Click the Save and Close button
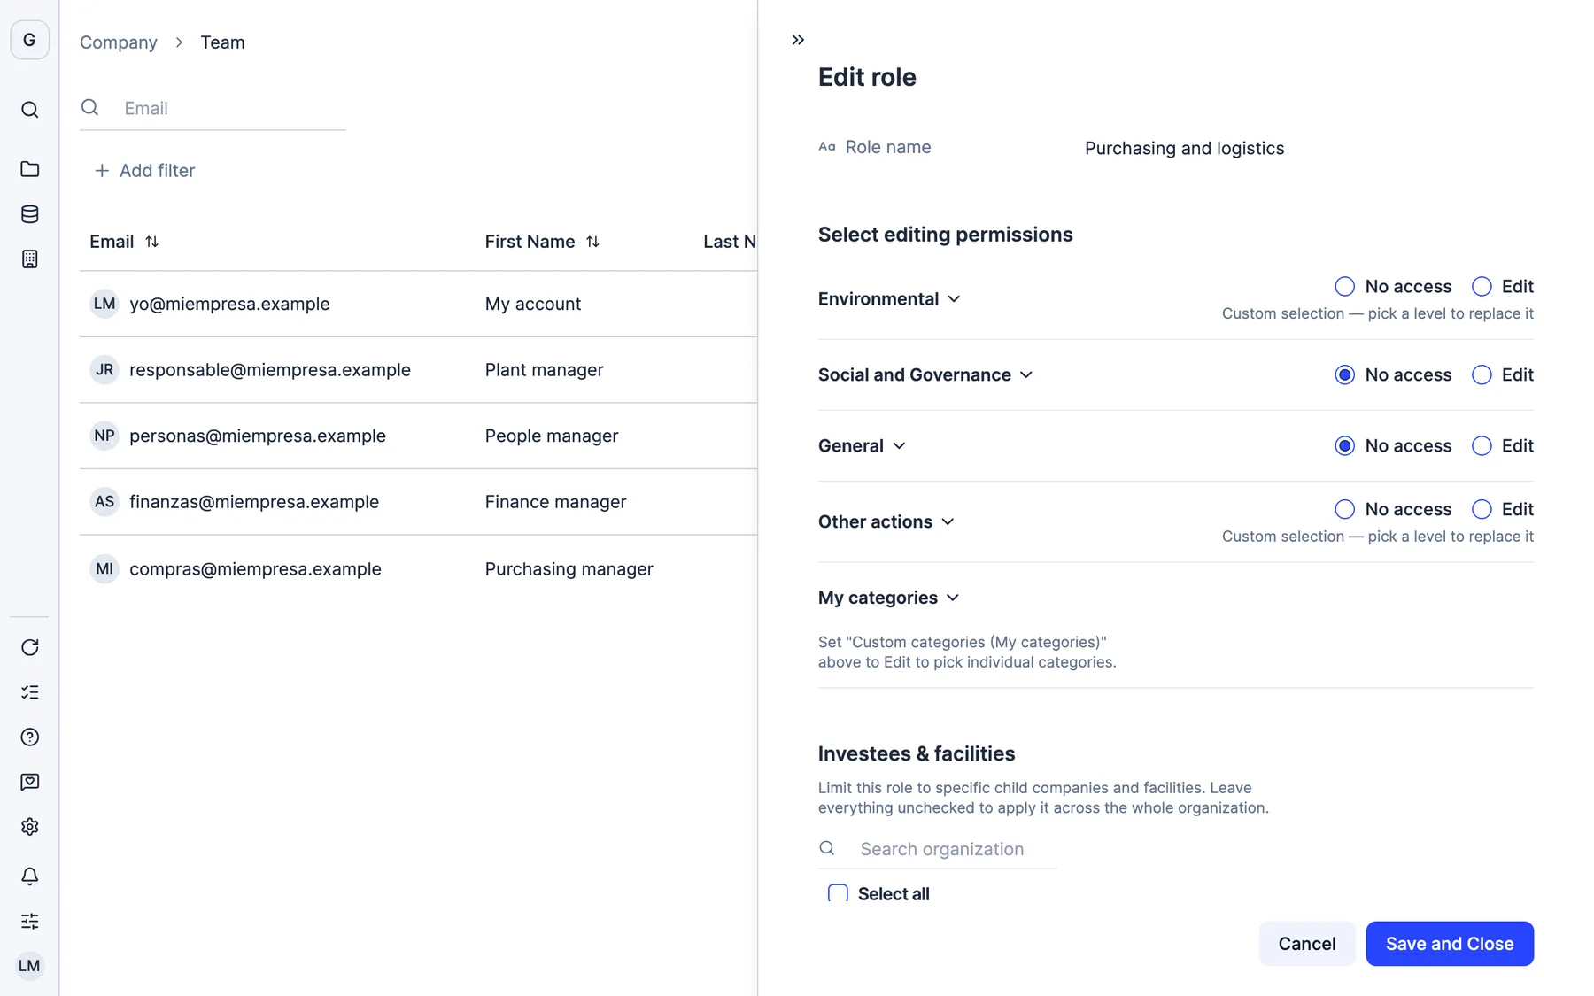 [1450, 944]
